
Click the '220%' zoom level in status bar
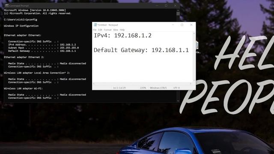[x=143, y=88]
